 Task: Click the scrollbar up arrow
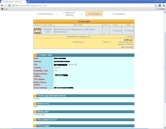pos(165,12)
